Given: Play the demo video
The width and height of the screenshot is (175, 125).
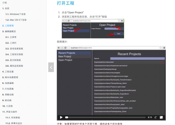Looking at the screenshot, I should (x=61, y=117).
